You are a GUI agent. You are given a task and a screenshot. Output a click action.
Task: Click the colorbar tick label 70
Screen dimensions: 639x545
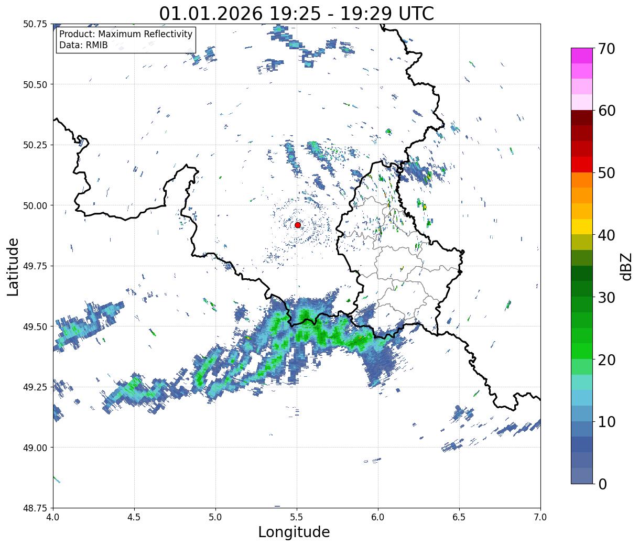(x=606, y=49)
